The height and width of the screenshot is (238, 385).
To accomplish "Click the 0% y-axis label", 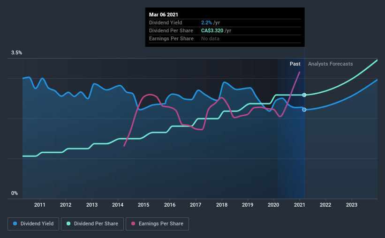I will (15, 193).
